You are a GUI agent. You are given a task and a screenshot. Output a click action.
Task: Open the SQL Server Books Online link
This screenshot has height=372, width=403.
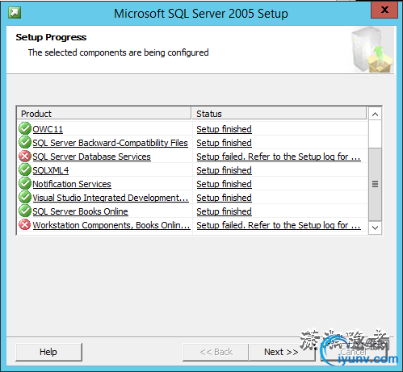point(80,211)
